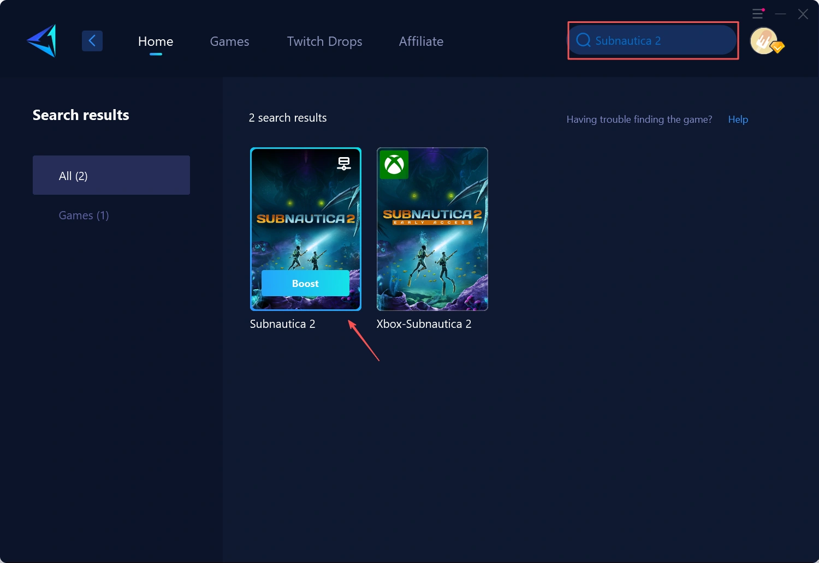Close the application window
819x563 pixels.
pos(803,14)
